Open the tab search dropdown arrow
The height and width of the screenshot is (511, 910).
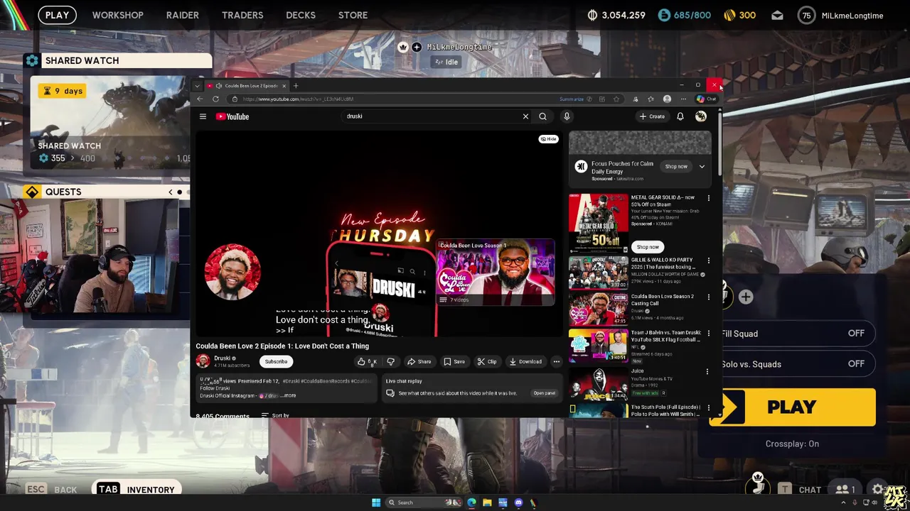[197, 86]
